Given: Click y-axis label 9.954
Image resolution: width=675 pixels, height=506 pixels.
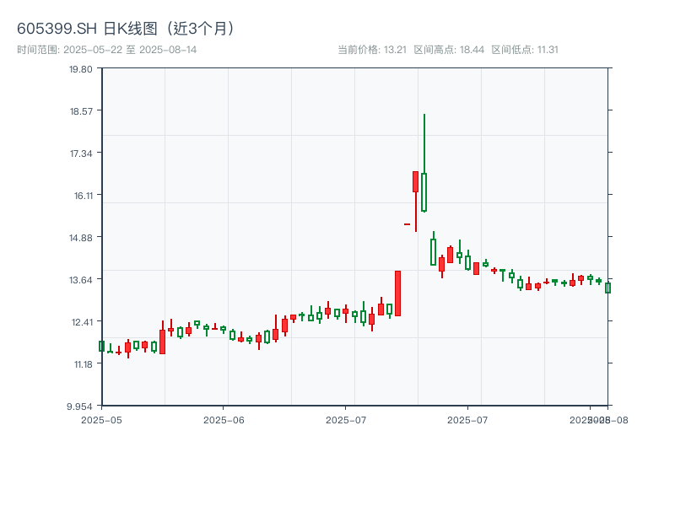Looking at the screenshot, I should coord(79,406).
